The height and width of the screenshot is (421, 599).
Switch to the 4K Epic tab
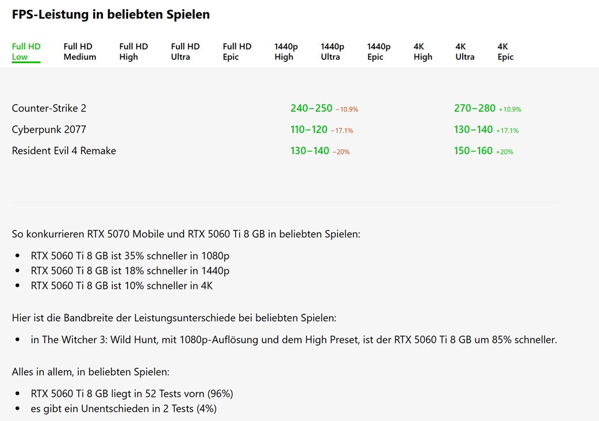505,52
